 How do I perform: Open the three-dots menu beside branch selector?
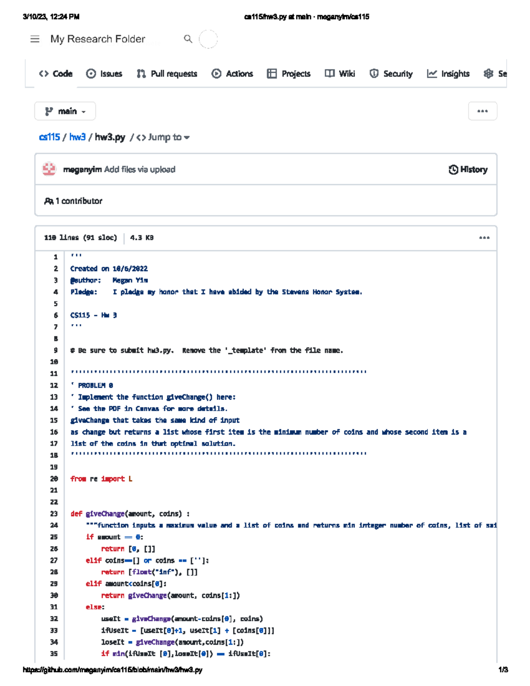(x=482, y=111)
